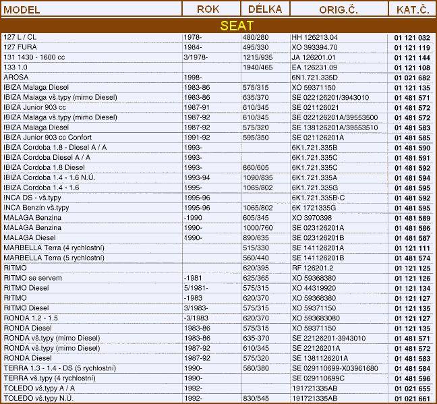Click original number SE 138126201A/39553510
Image resolution: width=437 pixels, height=404 pixels.
(334, 127)
